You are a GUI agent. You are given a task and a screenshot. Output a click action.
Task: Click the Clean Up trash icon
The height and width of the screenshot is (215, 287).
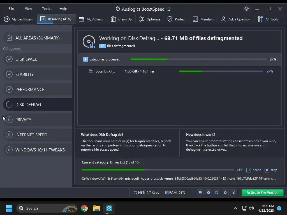pyautogui.click(x=113, y=19)
